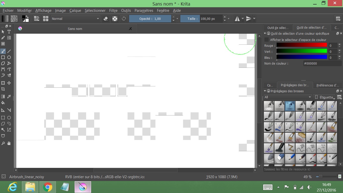Select the Text tool in toolbox
This screenshot has height=193, width=343.
(x=9, y=32)
